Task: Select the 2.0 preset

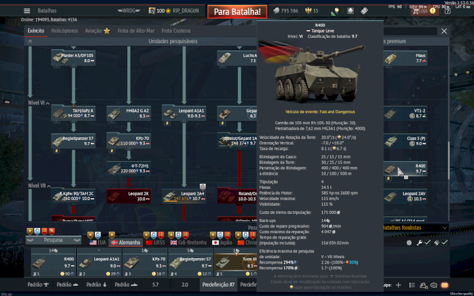Action: click(x=185, y=285)
